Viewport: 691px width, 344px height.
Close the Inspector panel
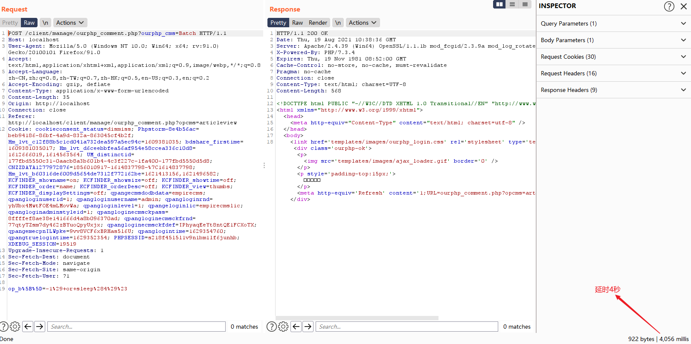[x=683, y=6]
